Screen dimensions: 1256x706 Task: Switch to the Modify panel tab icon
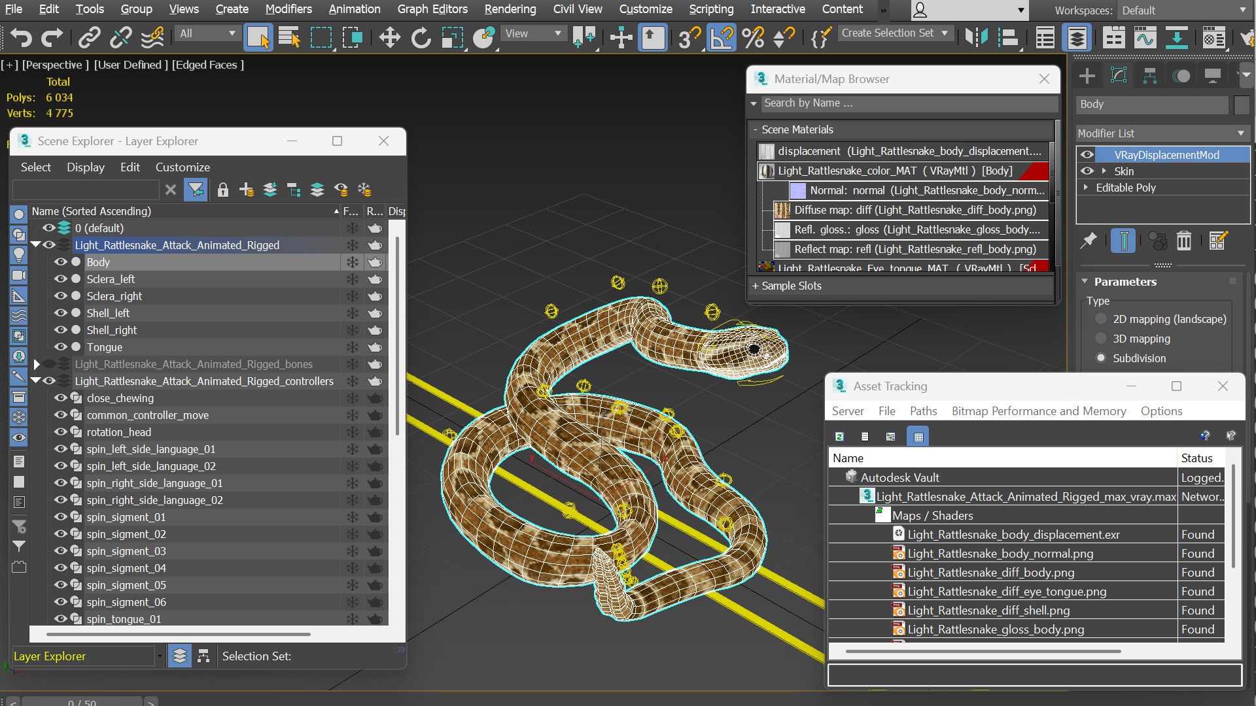[1119, 76]
